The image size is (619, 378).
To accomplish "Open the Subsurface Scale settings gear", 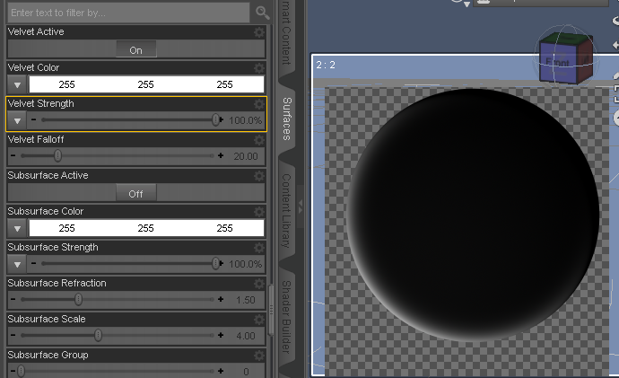I will pyautogui.click(x=259, y=320).
